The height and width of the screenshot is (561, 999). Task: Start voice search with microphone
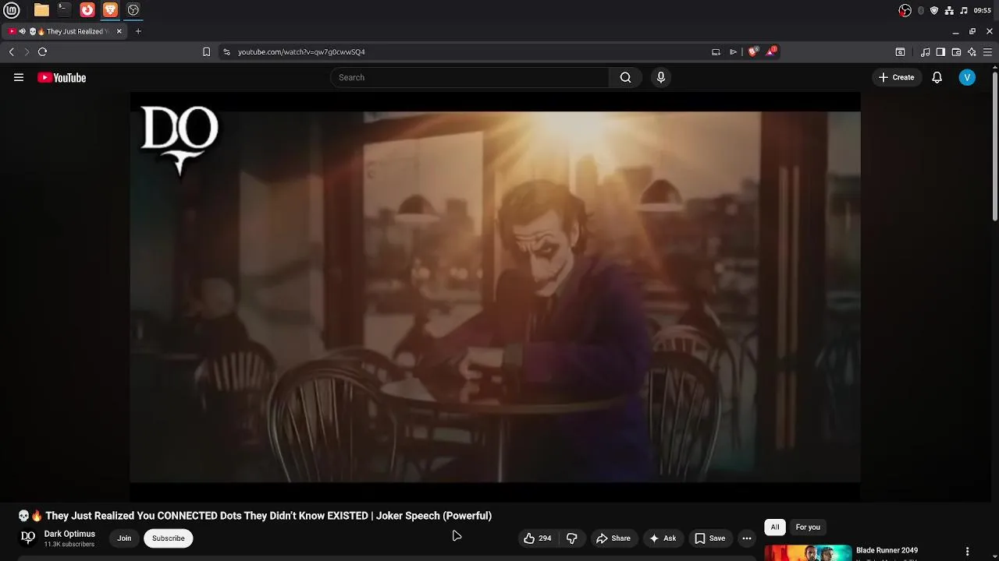coord(661,77)
